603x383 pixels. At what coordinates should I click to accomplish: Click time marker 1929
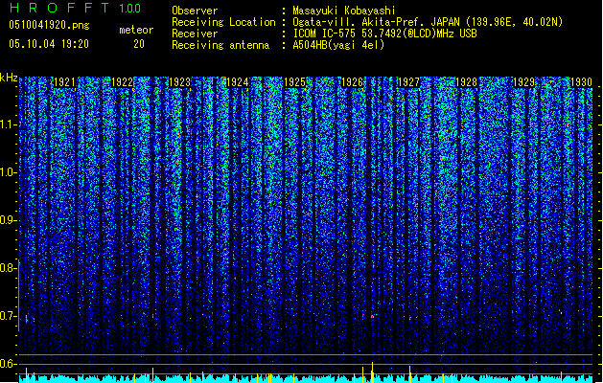(x=523, y=82)
